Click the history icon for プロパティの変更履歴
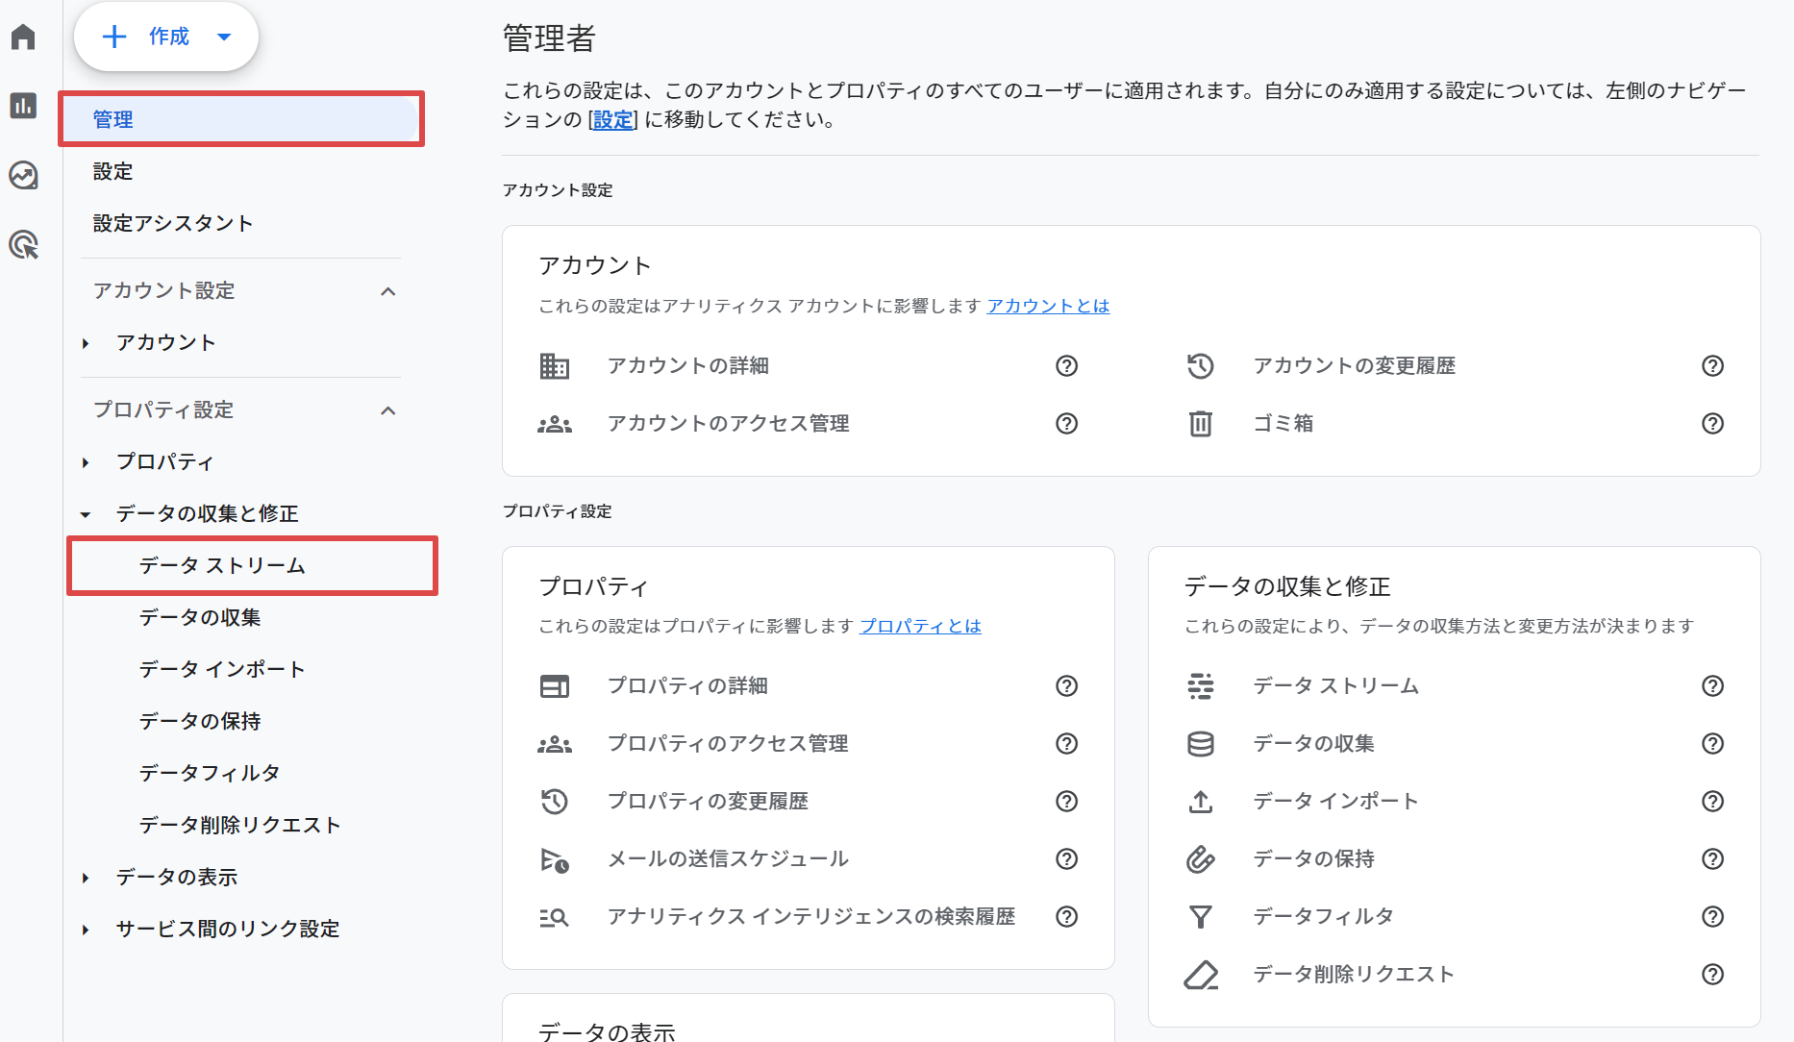The height and width of the screenshot is (1042, 1794). pos(555,801)
